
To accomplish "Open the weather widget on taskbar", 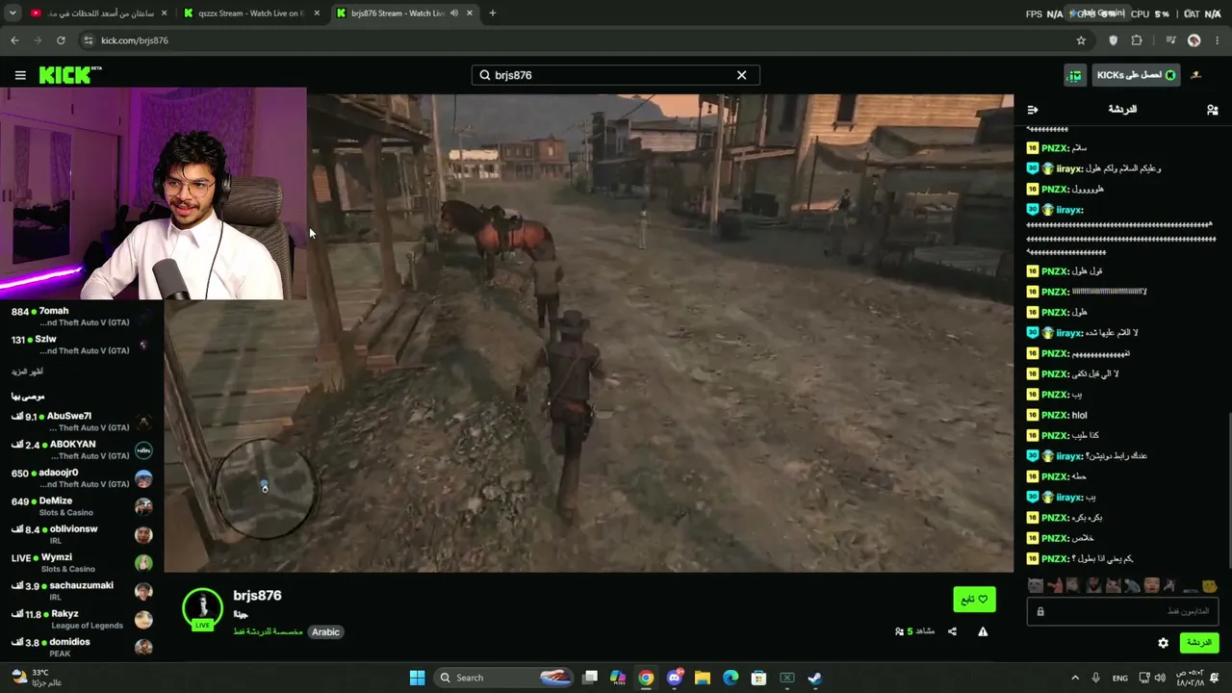I will coord(38,678).
